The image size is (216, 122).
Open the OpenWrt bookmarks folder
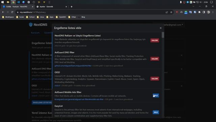61,17
